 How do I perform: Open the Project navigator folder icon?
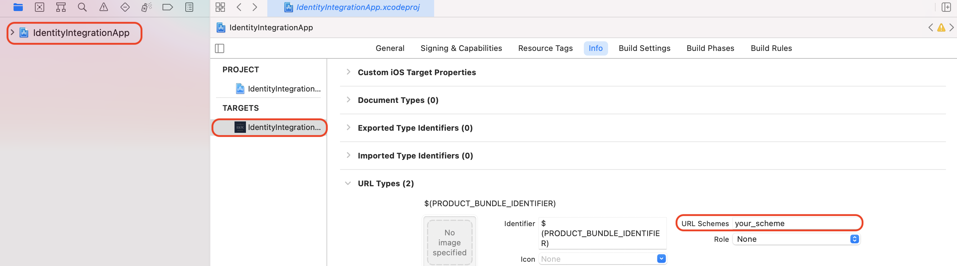click(x=18, y=7)
